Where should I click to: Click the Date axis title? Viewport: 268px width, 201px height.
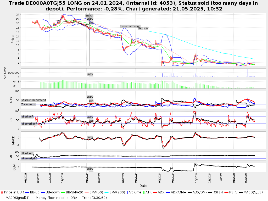point(143,186)
